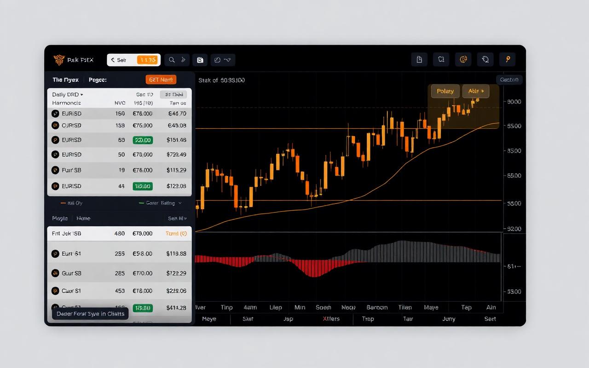The width and height of the screenshot is (589, 368).
Task: Click the €78,000 value in Cuur S1 row
Action: tap(143, 291)
